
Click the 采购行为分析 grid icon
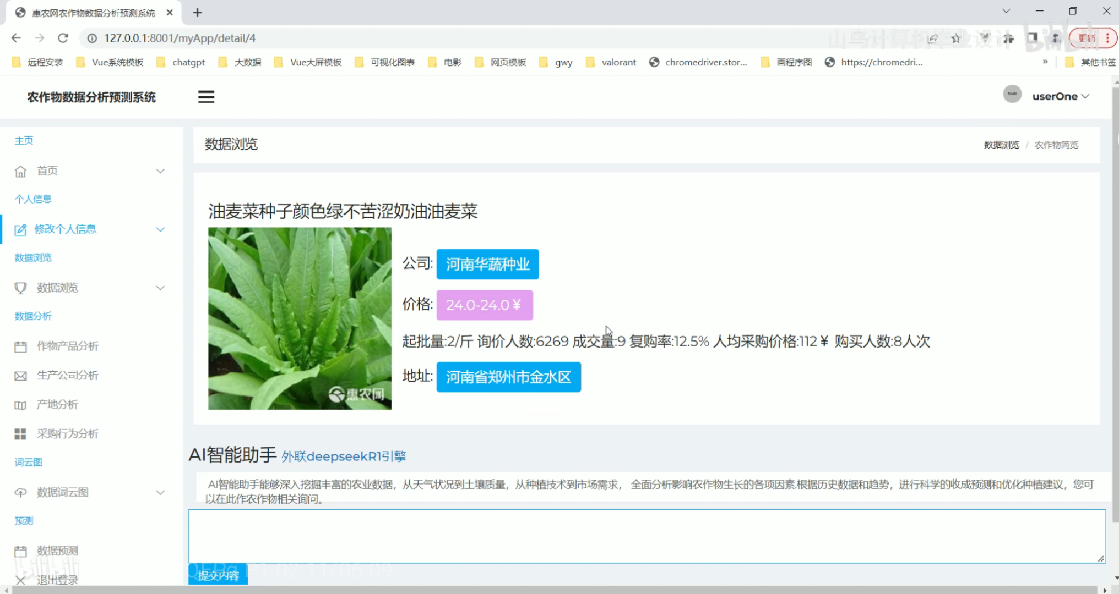tap(20, 434)
